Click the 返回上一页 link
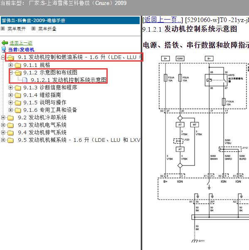249x250 pixels. click(163, 20)
